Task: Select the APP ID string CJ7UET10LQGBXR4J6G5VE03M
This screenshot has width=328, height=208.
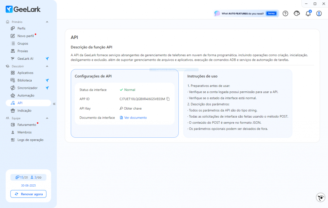Action: 142,99
